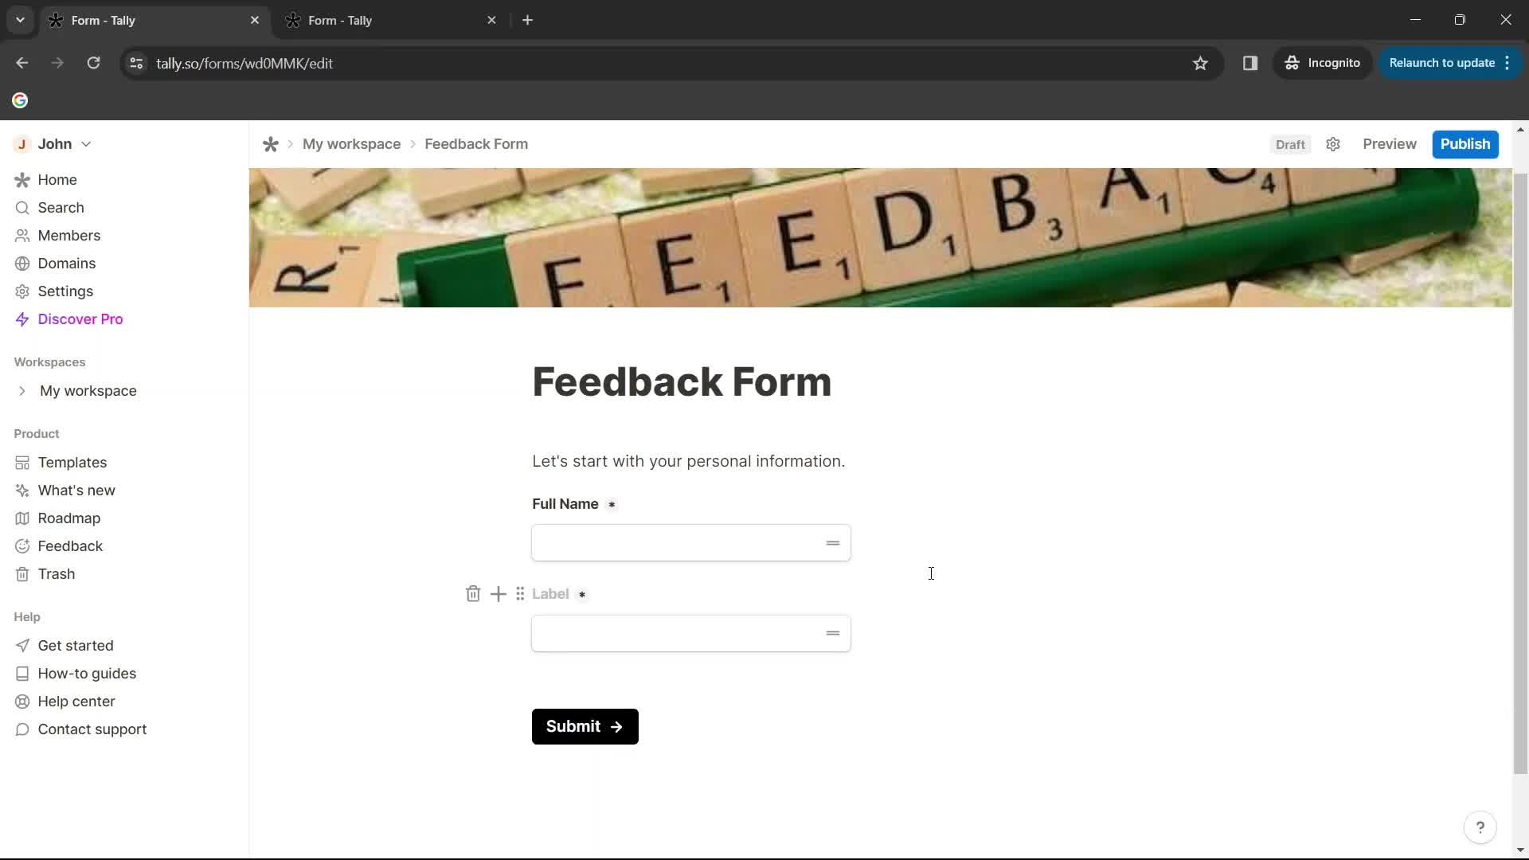Click the Discover Pro icon
This screenshot has height=860, width=1529.
click(x=20, y=319)
